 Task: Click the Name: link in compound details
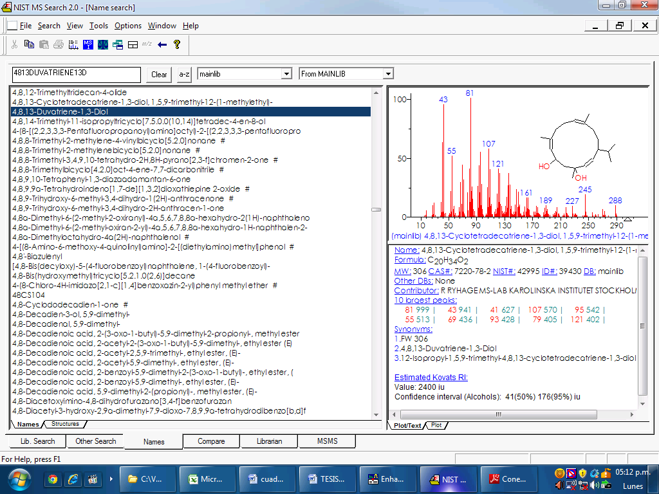(407, 250)
